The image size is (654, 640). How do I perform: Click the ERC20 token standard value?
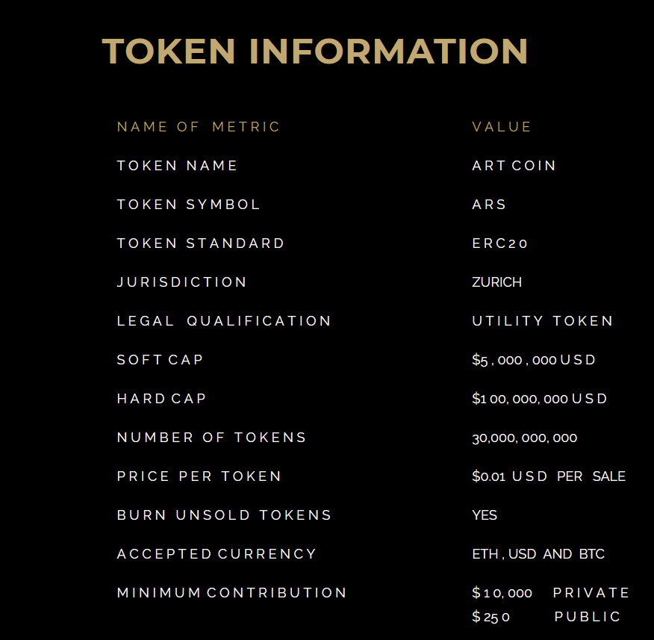pos(500,243)
